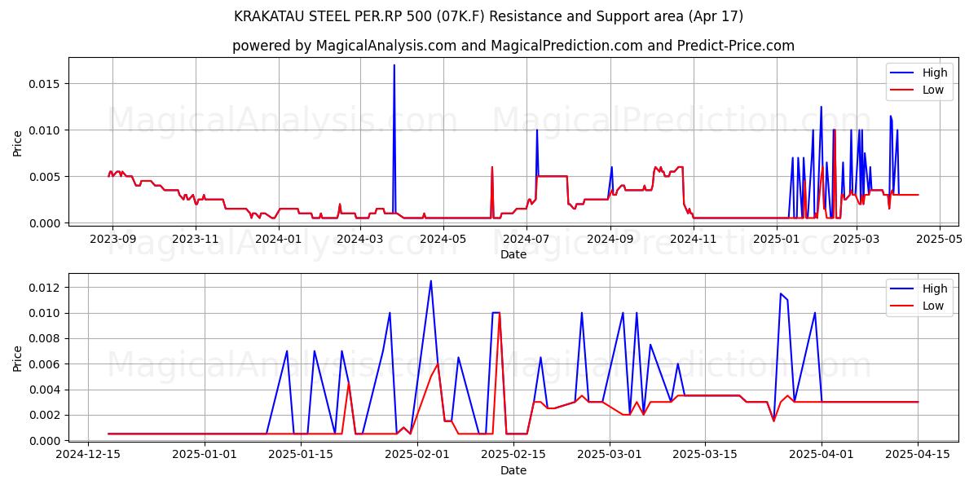978x489 pixels.
Task: Click 'High' label in bottom chart legend
Action: 935,289
